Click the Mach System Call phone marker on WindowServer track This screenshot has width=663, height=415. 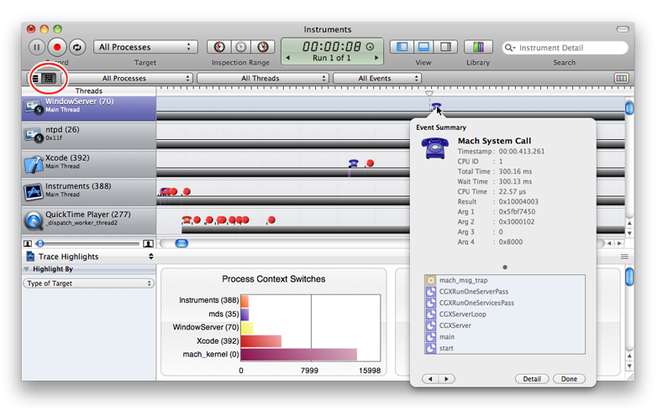click(436, 108)
